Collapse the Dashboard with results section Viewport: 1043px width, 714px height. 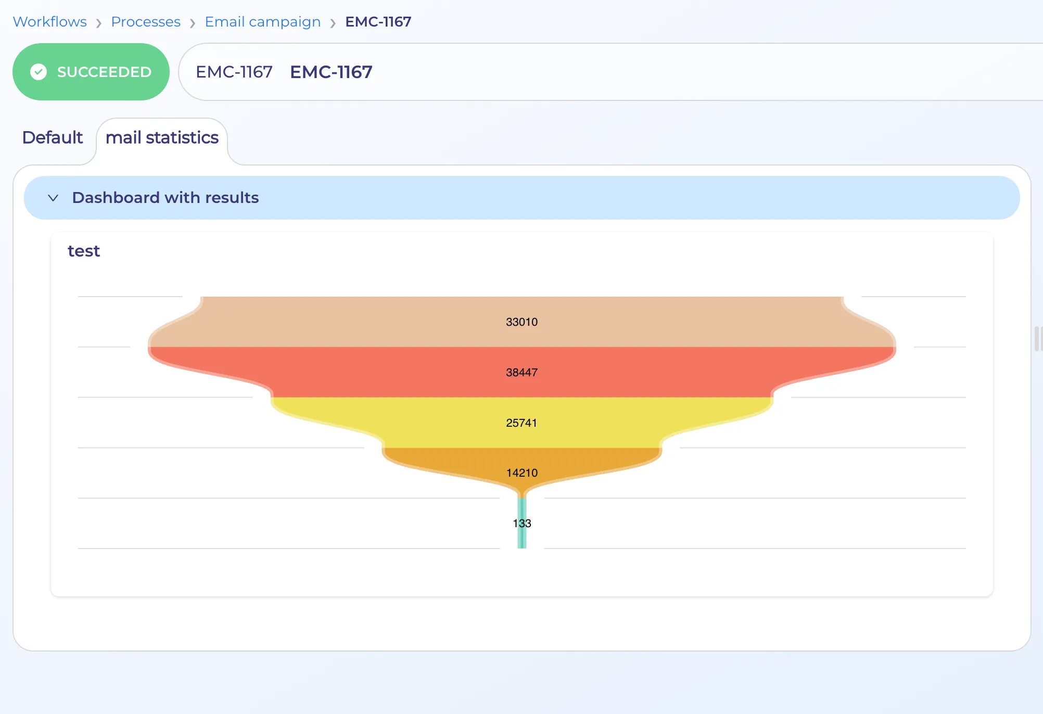pyautogui.click(x=53, y=198)
